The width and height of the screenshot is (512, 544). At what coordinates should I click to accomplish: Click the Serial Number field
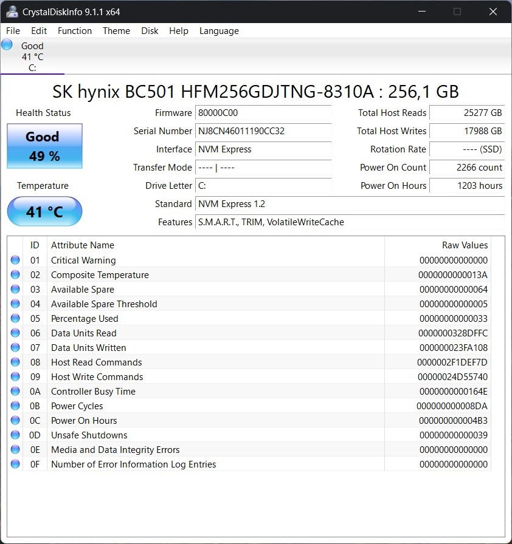click(x=263, y=131)
